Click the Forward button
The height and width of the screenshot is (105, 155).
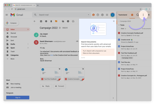pos(60,86)
